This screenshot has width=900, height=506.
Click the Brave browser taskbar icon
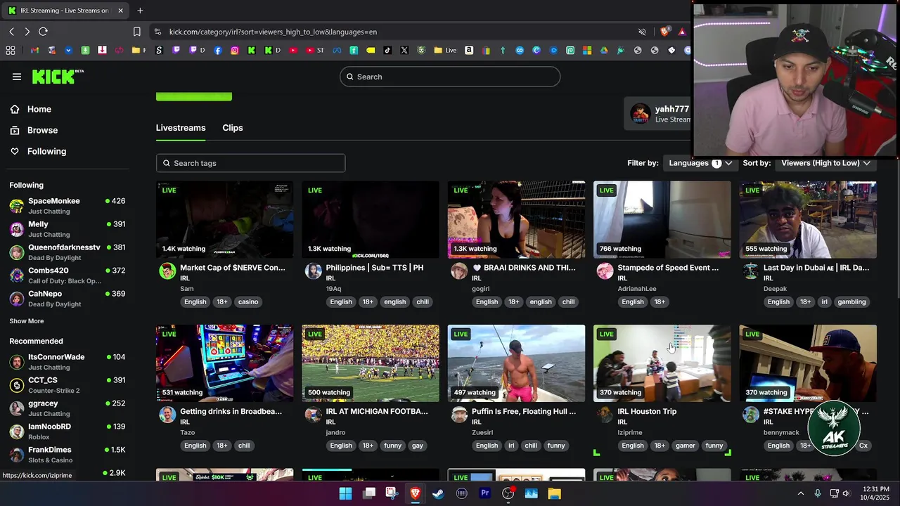pyautogui.click(x=415, y=493)
